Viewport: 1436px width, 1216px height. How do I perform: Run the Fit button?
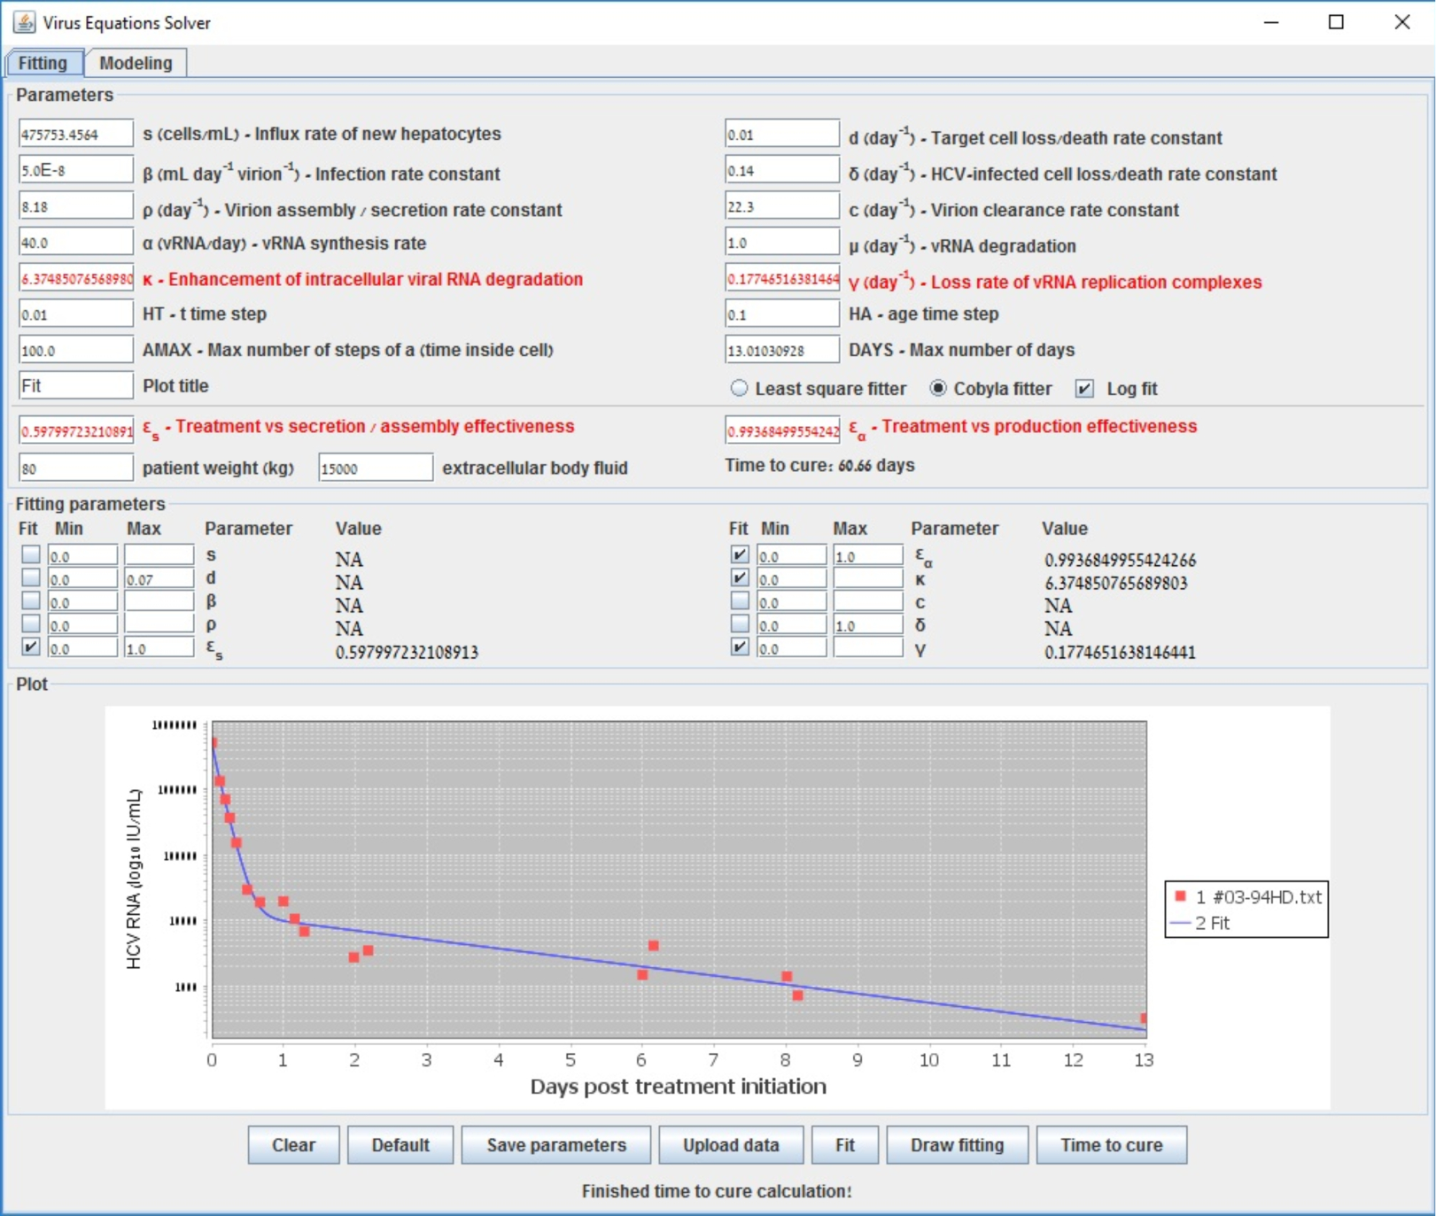click(x=845, y=1145)
